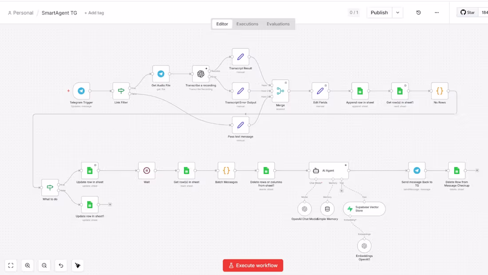This screenshot has height=275, width=488.
Task: Select the Edit Fields node
Action: pos(320,91)
